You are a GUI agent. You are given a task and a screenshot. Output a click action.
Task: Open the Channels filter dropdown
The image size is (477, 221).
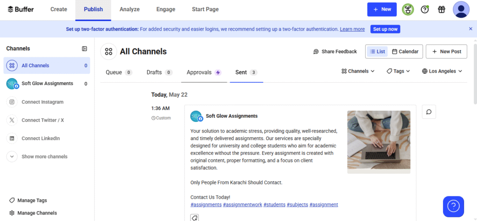coord(358,71)
